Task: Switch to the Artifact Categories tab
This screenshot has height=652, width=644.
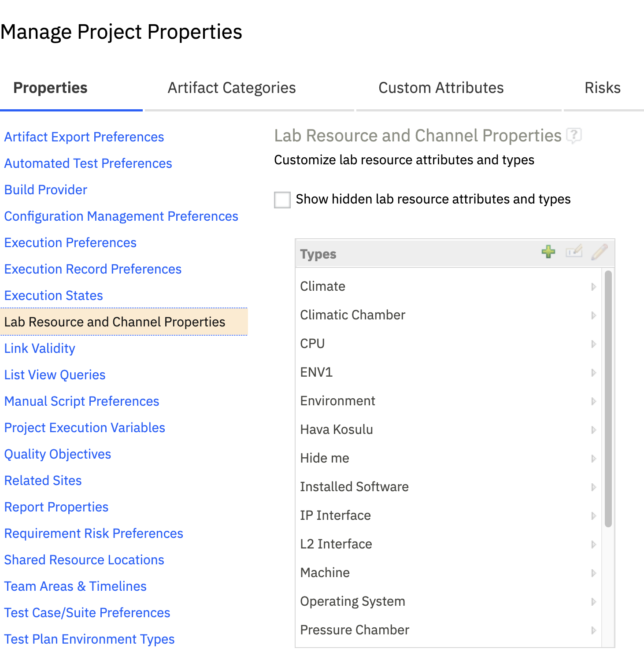Action: [x=231, y=87]
